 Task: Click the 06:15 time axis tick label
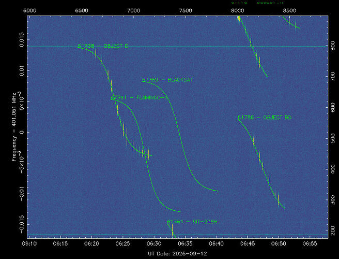[60, 244]
